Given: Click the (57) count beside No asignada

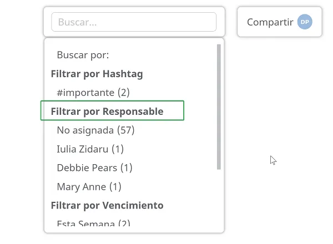Looking at the screenshot, I should pos(126,130).
